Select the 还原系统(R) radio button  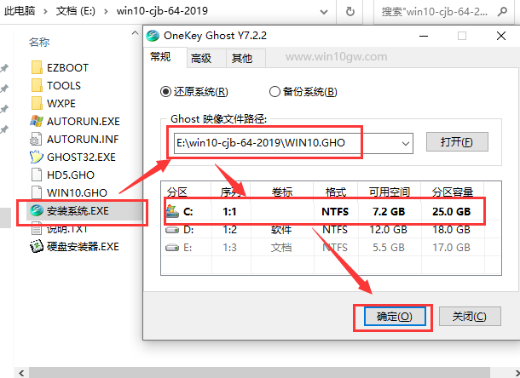165,92
